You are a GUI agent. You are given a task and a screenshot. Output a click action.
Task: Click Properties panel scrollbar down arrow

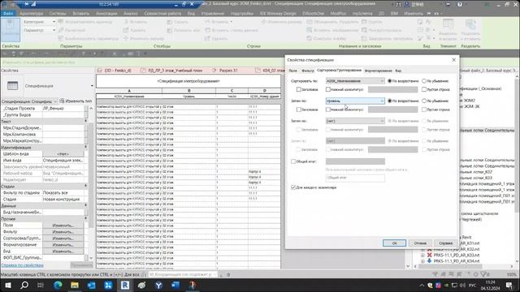[x=91, y=258]
